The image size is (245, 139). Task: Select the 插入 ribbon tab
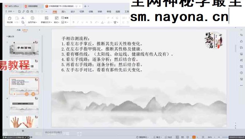tap(64, 12)
